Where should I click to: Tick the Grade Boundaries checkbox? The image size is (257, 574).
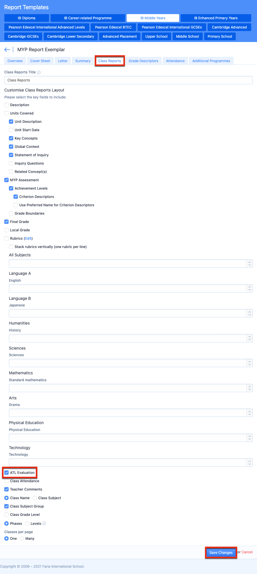11,213
